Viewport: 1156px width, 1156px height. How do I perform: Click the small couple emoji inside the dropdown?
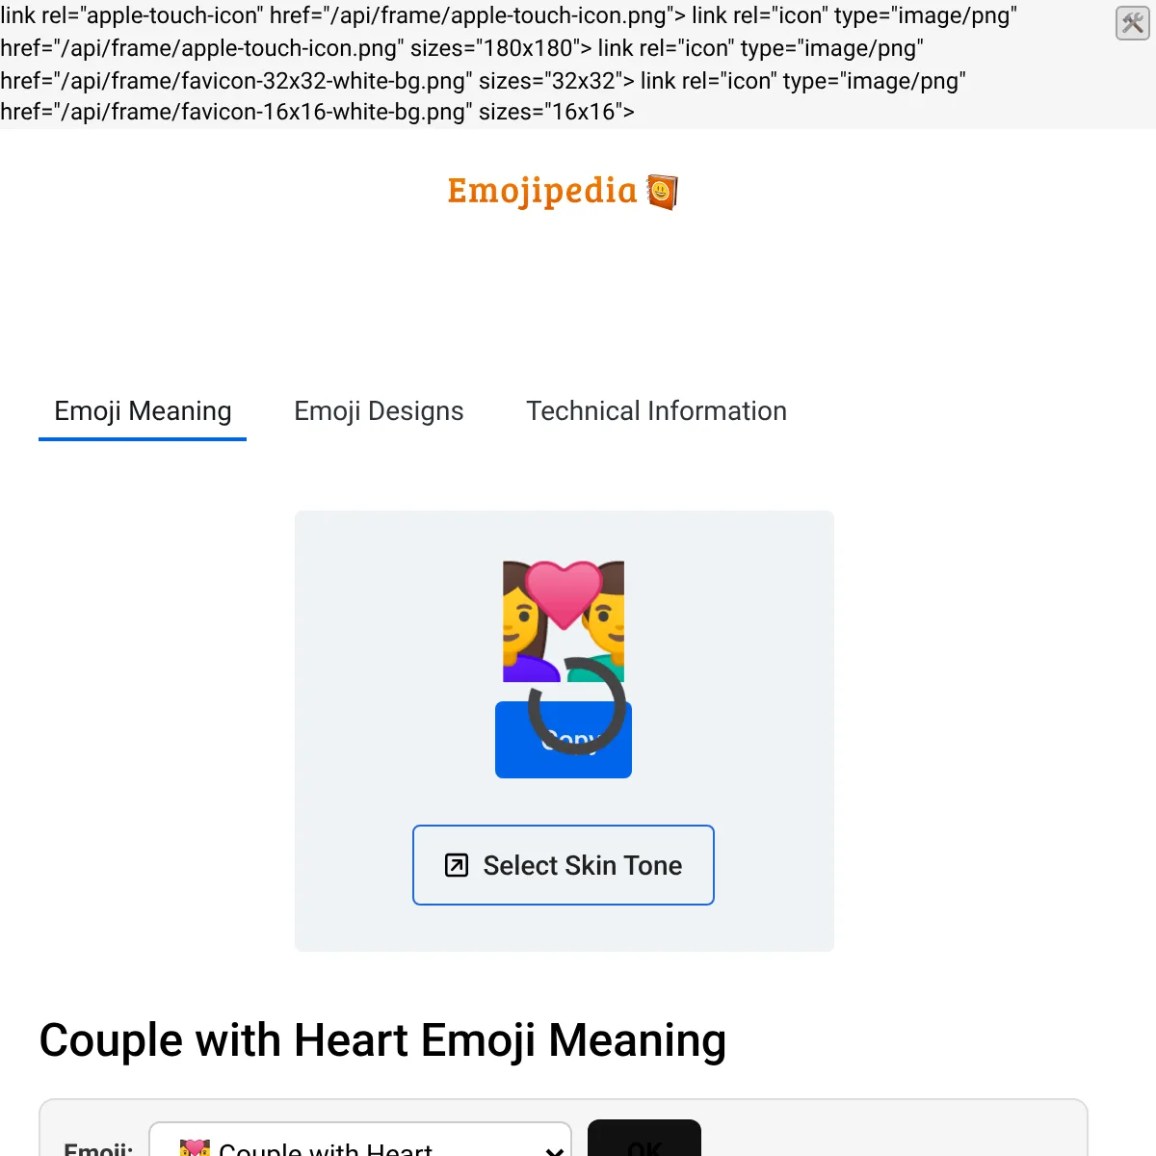(195, 1147)
